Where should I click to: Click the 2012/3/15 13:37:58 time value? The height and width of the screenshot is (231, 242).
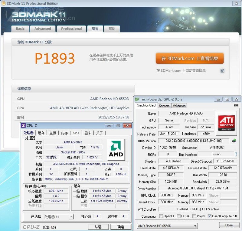(x=114, y=117)
